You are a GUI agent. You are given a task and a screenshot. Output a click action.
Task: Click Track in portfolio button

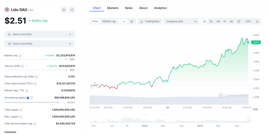(x=40, y=44)
